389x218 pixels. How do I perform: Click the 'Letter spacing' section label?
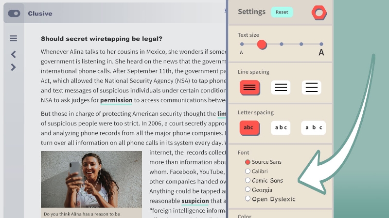pyautogui.click(x=256, y=112)
